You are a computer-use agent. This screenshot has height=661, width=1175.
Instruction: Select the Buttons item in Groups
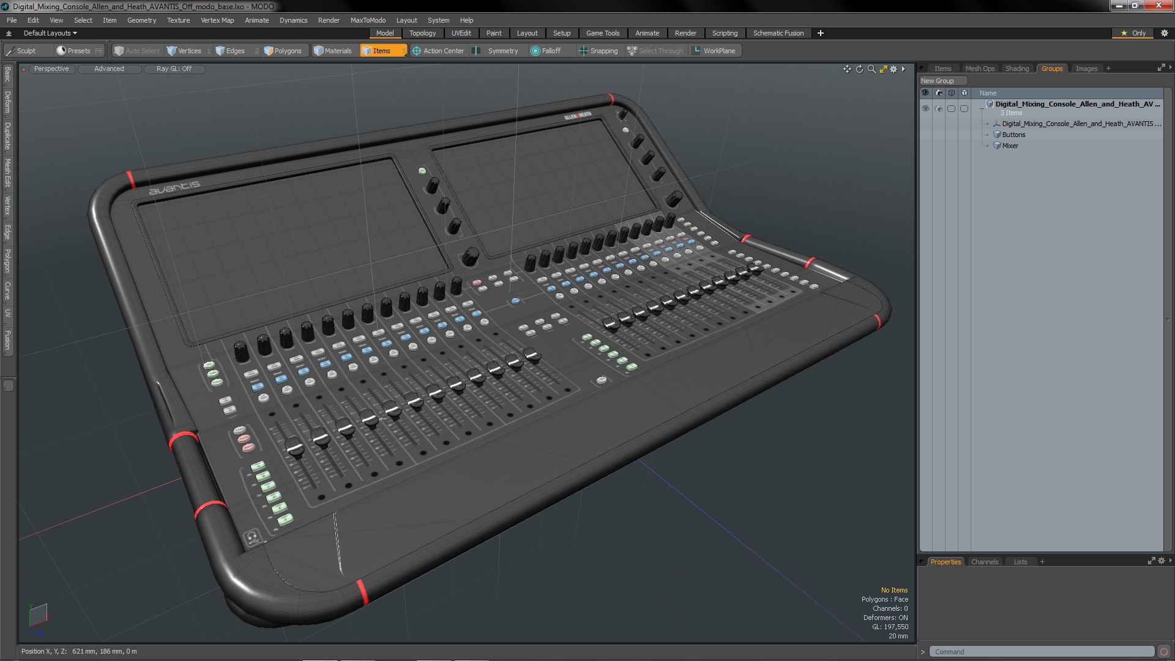click(1013, 135)
